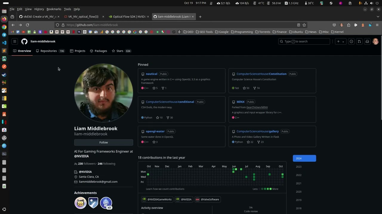Switch to the Optical Flow SDK browser tab
This screenshot has width=382, height=214.
point(129,17)
